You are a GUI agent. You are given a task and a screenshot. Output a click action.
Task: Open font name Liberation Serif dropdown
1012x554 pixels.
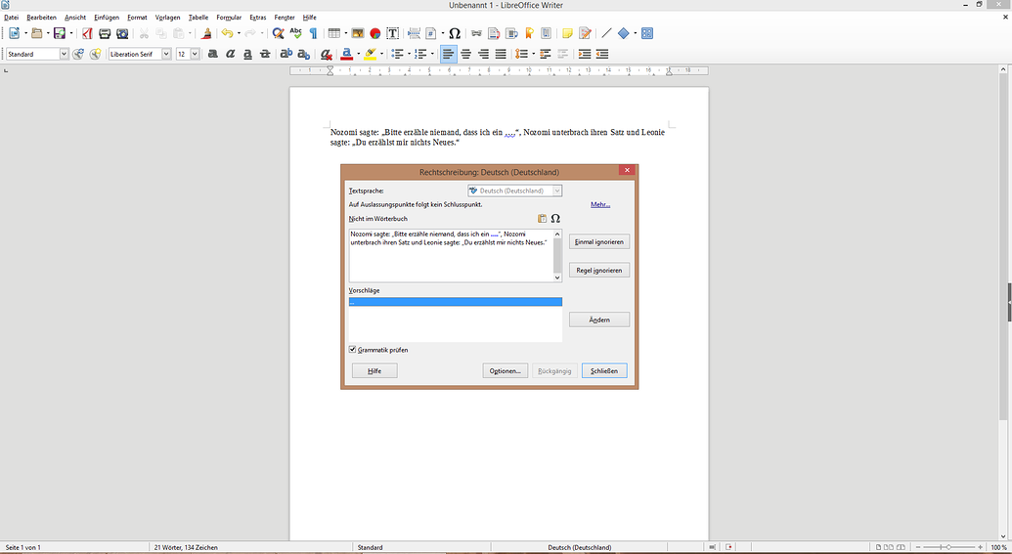coord(166,54)
